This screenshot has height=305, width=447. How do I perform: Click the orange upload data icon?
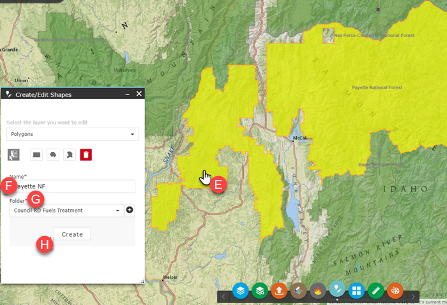[279, 291]
